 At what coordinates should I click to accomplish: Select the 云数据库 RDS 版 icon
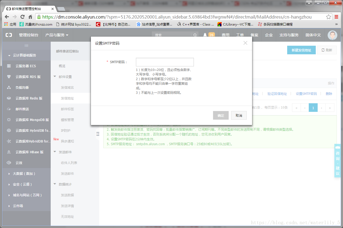[x=9, y=77]
